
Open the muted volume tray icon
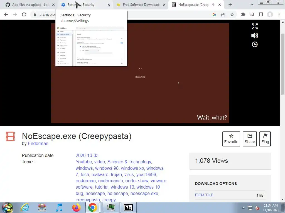[x=257, y=208]
